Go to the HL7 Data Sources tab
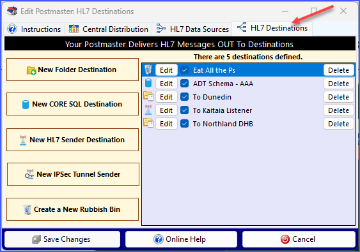This screenshot has height=252, width=360. pyautogui.click(x=192, y=29)
